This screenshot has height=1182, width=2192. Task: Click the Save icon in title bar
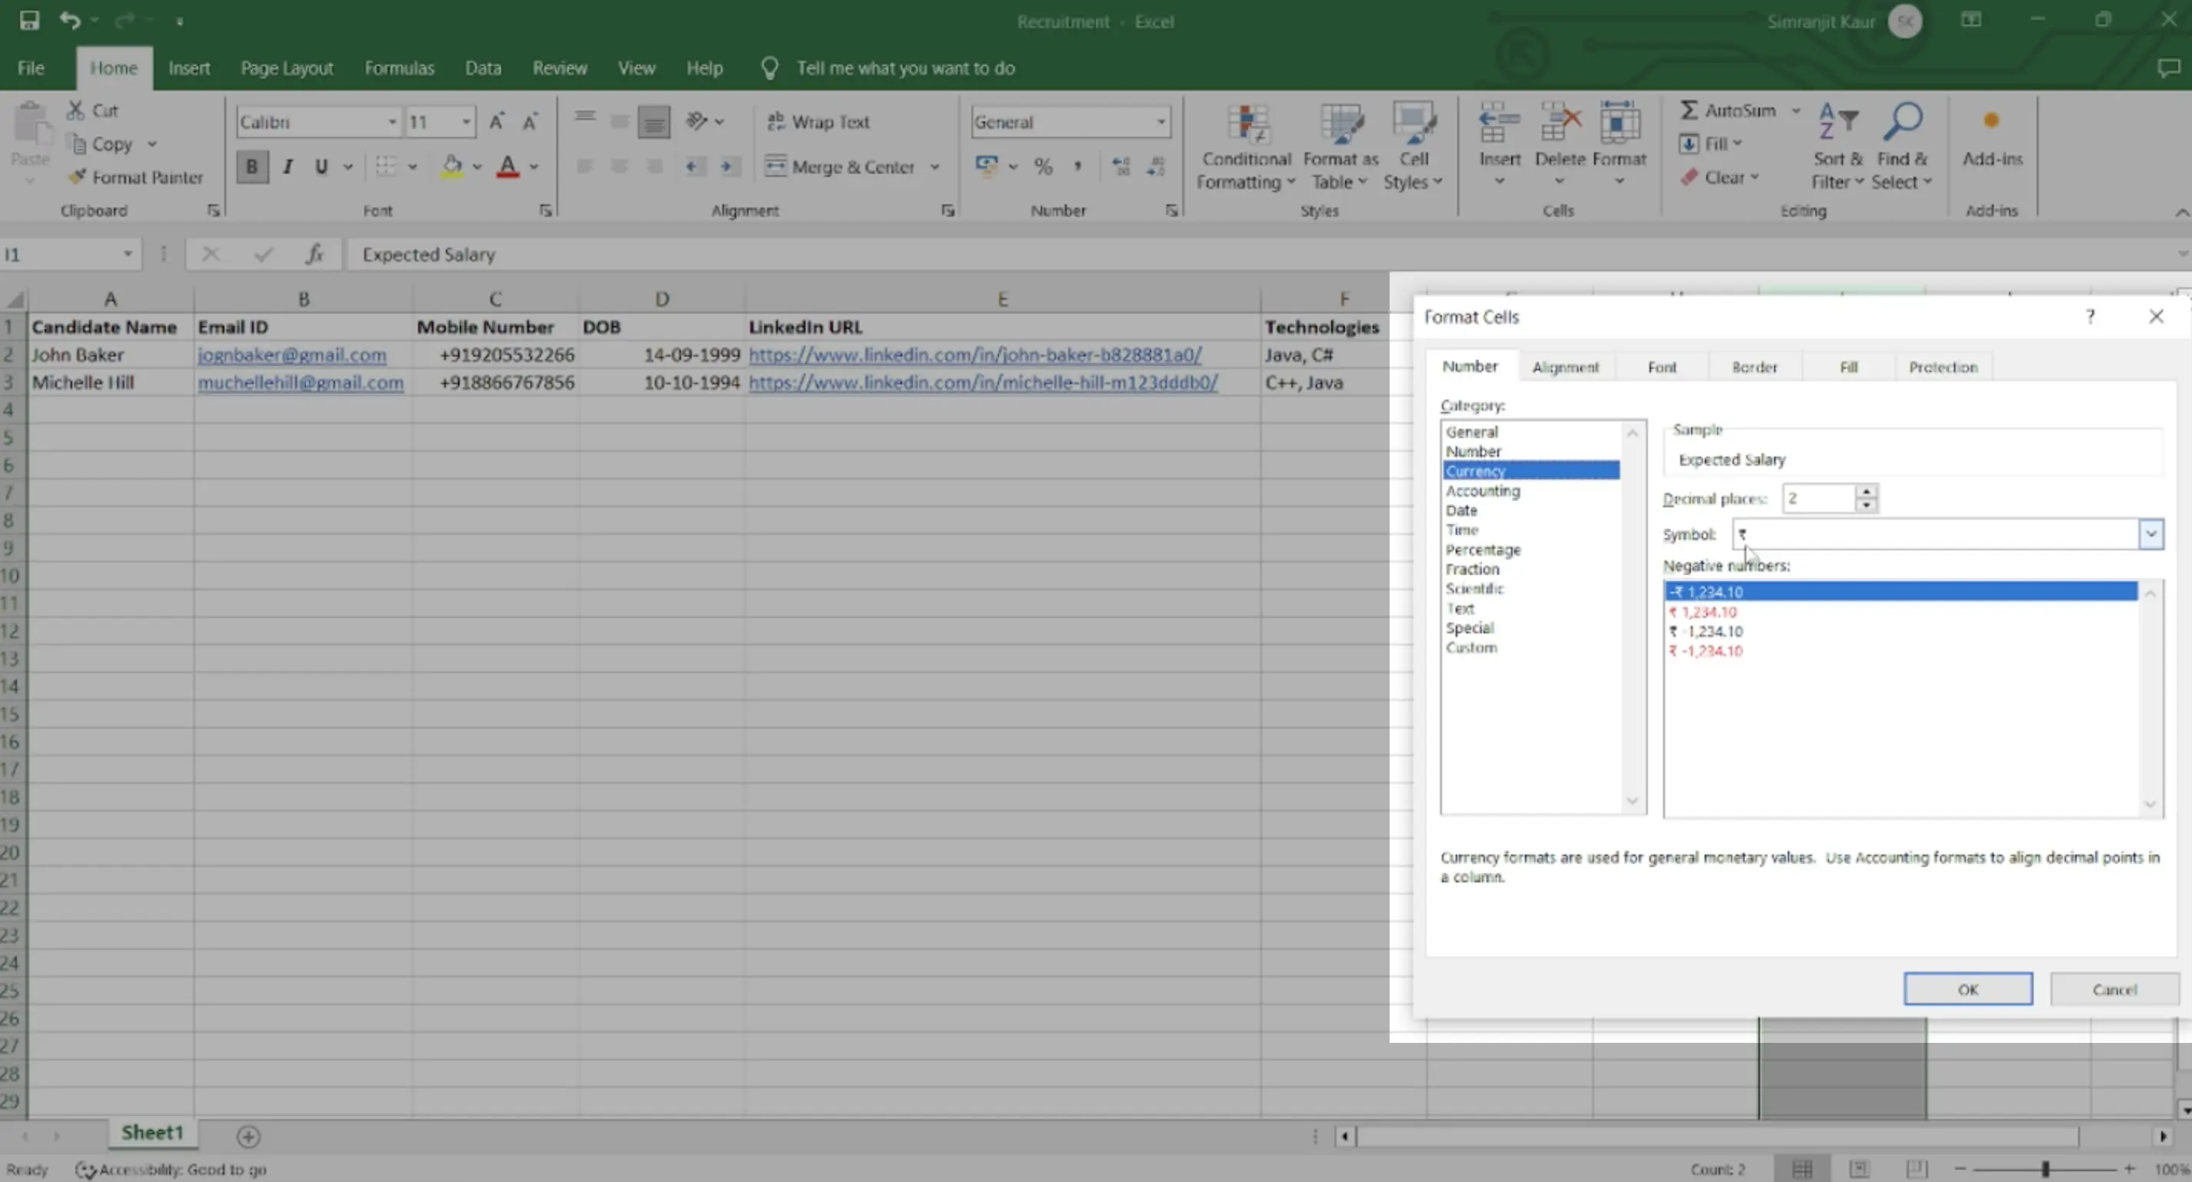click(29, 21)
